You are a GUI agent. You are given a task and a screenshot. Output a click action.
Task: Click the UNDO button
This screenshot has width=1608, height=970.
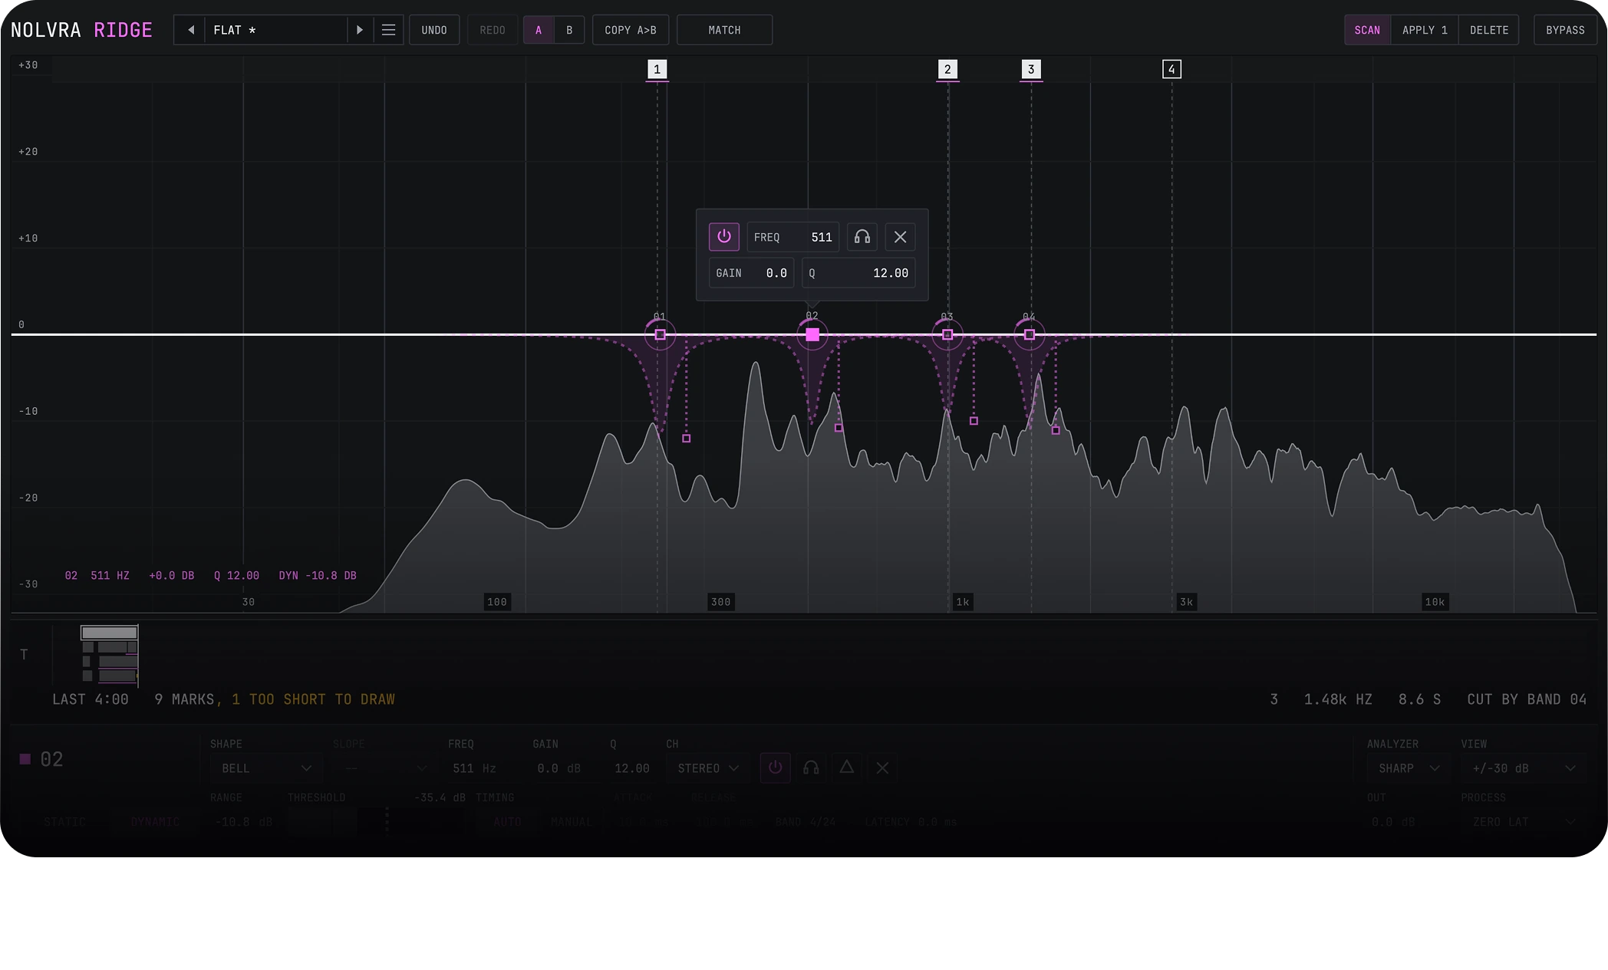tap(434, 30)
